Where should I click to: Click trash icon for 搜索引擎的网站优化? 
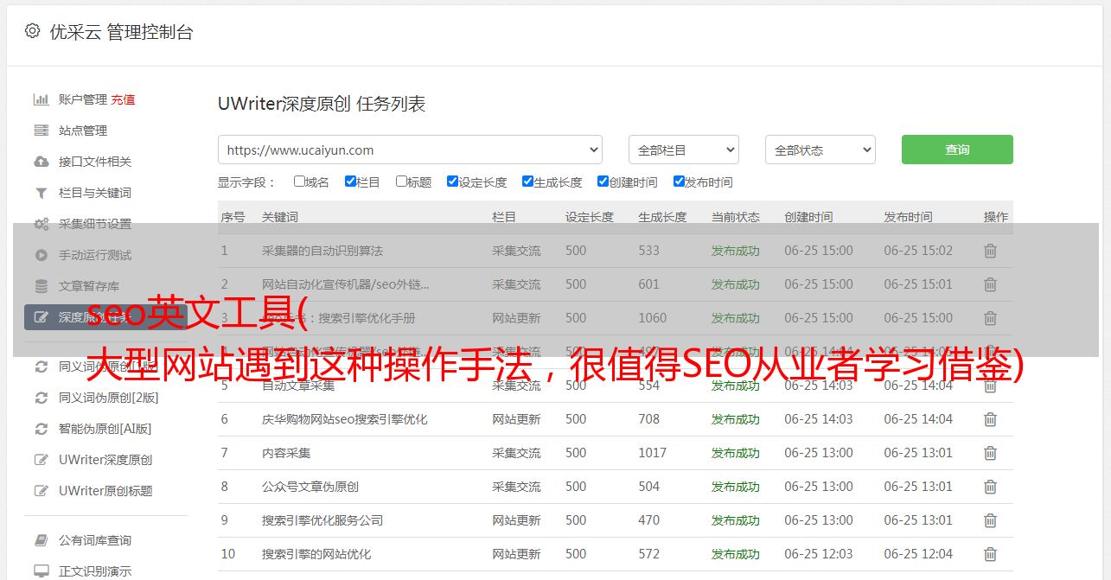[991, 554]
